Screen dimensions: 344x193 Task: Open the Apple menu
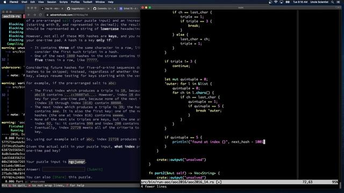[x=5, y=2]
